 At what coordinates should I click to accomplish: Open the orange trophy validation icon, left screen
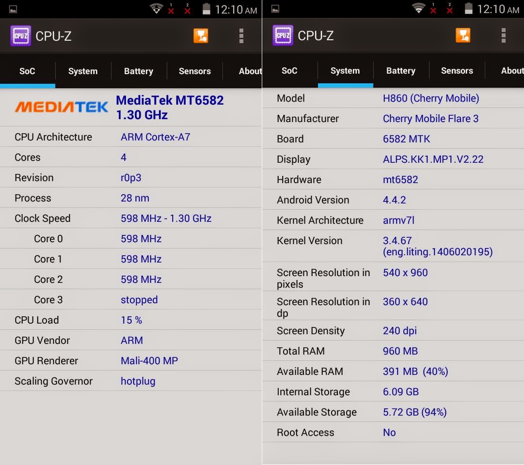click(201, 36)
